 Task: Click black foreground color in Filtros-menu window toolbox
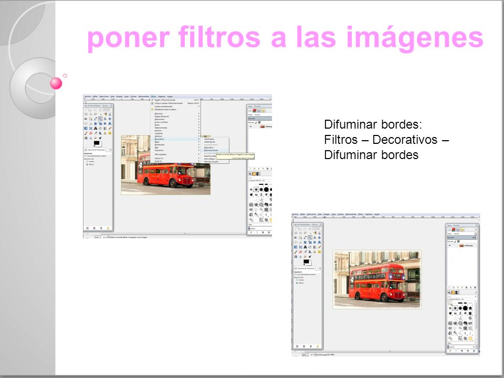tap(97, 143)
